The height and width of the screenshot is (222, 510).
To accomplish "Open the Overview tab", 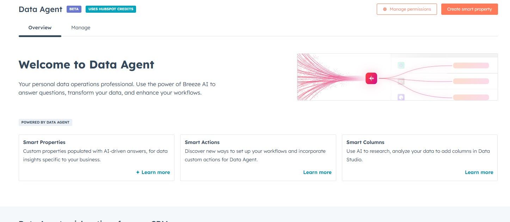I will (40, 28).
